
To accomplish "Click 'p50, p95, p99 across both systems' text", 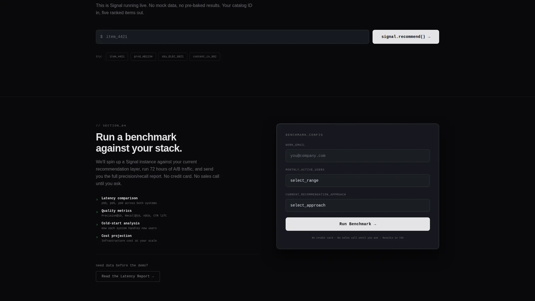I will (129, 203).
